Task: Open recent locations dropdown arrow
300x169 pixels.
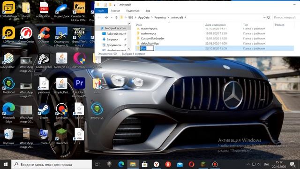Action: pyautogui.click(x=112, y=17)
